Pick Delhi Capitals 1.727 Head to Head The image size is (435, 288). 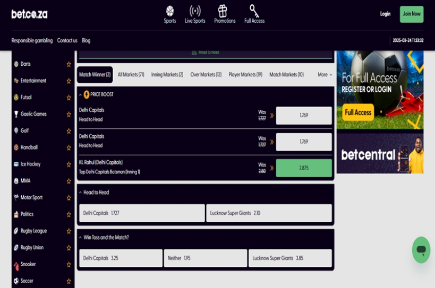142,213
